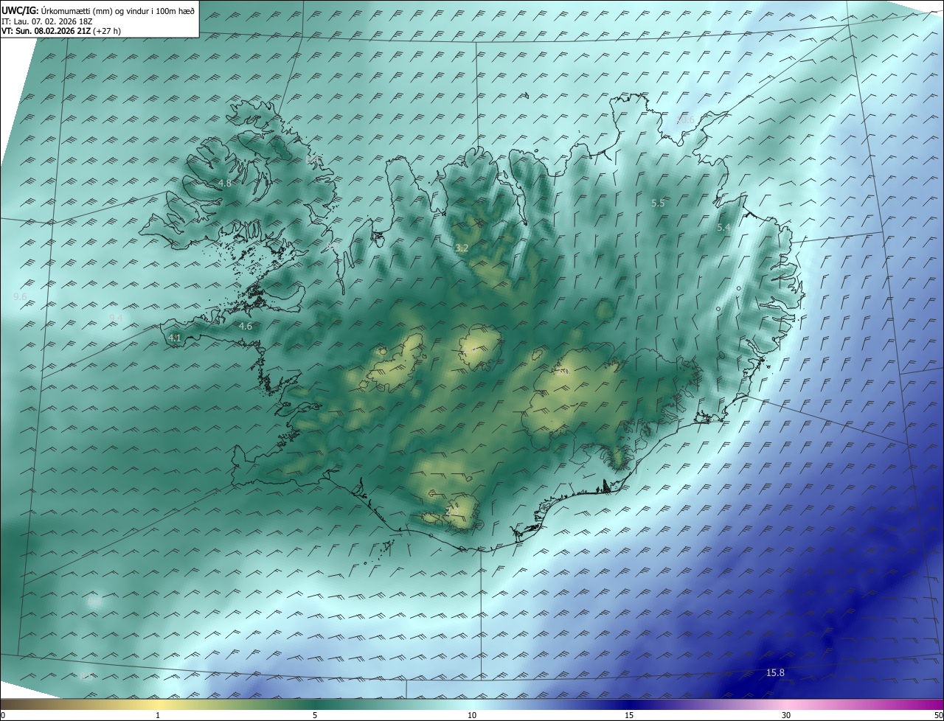
Task: Click the 10.6 value label on the northeast peninsula
Action: tap(685, 119)
